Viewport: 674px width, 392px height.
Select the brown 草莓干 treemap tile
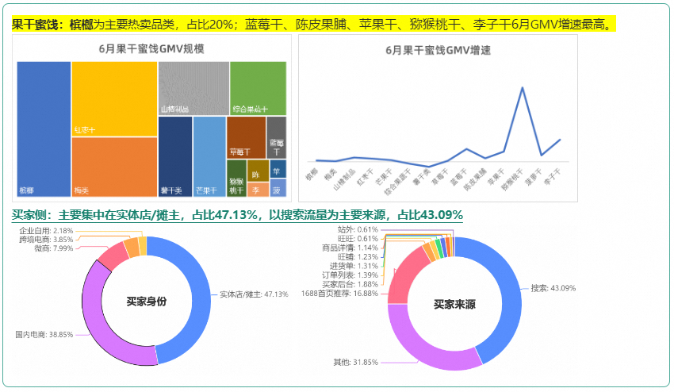[x=246, y=136]
